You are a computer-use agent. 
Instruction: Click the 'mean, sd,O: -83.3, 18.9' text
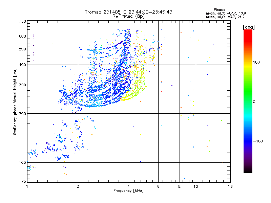click(226, 13)
